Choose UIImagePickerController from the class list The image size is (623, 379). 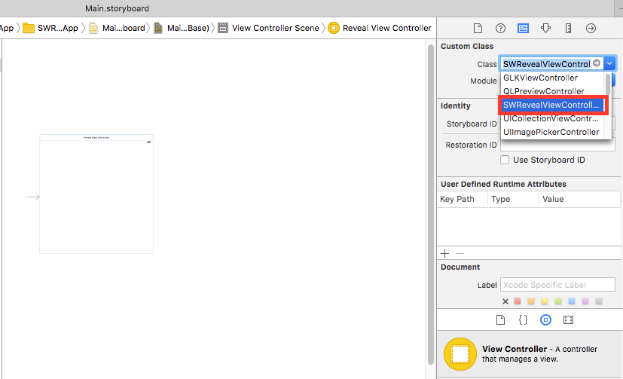point(551,132)
